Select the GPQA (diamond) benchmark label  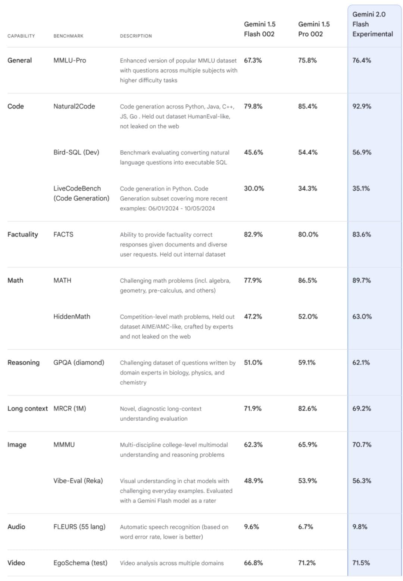79,362
